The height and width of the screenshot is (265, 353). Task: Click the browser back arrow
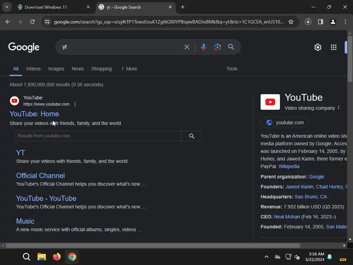tap(8, 22)
